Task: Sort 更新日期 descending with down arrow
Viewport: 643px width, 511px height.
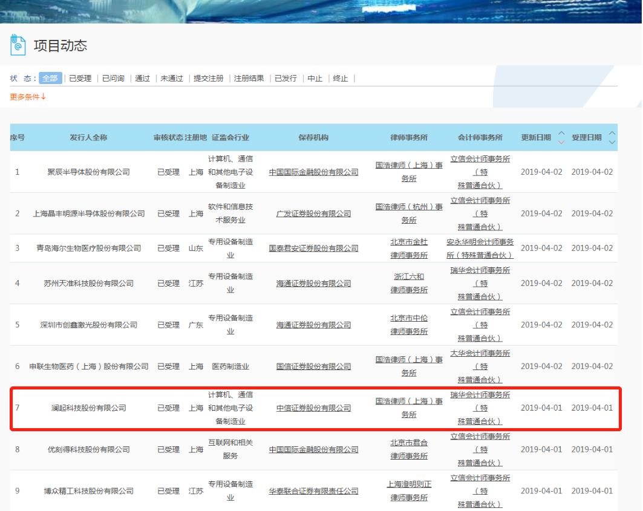Action: point(561,142)
